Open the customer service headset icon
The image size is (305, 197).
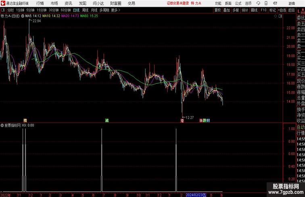coord(258,3)
